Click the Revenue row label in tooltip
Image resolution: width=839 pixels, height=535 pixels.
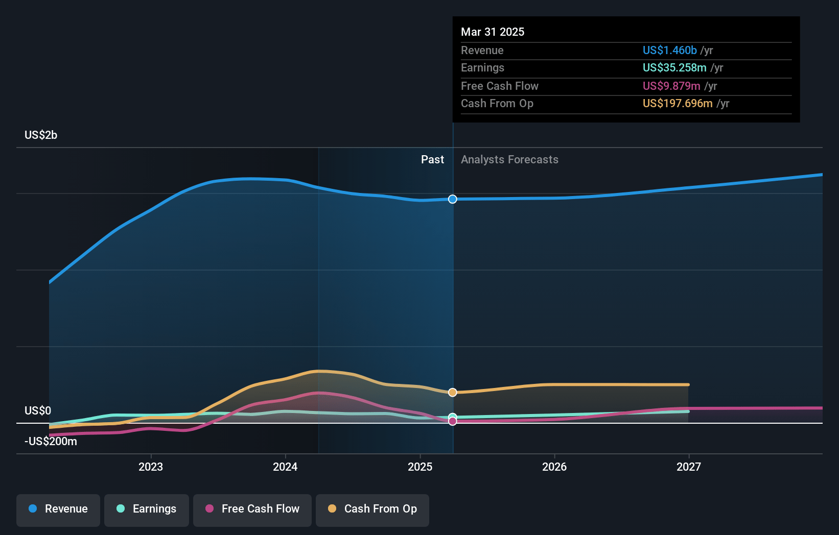pyautogui.click(x=482, y=50)
